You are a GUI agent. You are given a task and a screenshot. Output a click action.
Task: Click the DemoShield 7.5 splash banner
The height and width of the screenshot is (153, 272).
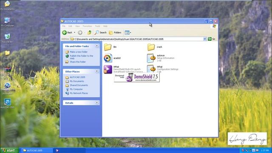[x=137, y=77]
